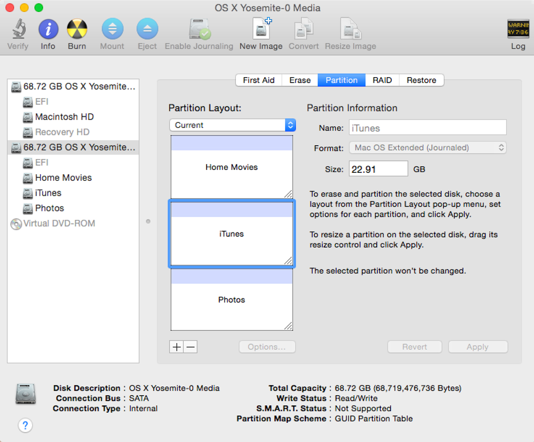The width and height of the screenshot is (534, 442).
Task: Select Photos partition in layout diagram
Action: click(232, 300)
